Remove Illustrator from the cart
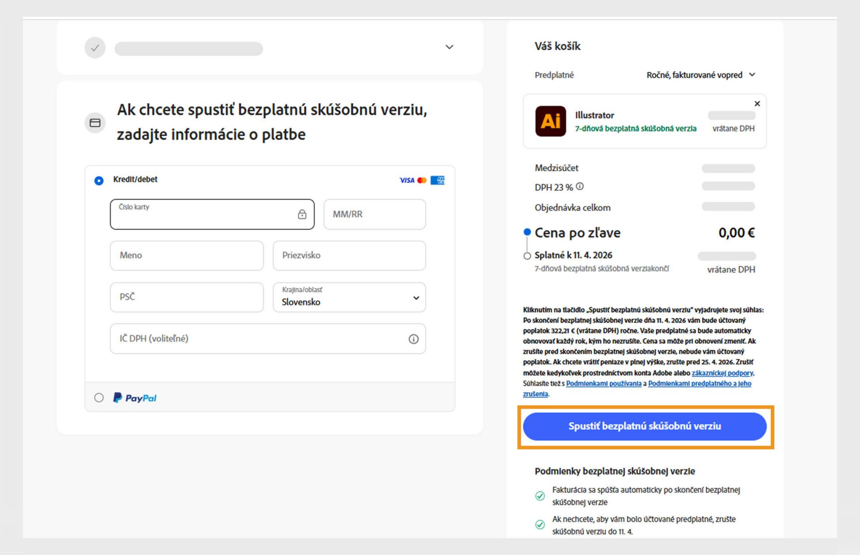 coord(757,103)
